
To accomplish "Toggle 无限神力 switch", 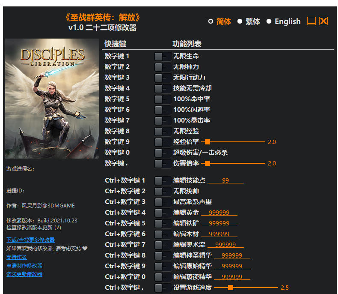I will click(163, 67).
